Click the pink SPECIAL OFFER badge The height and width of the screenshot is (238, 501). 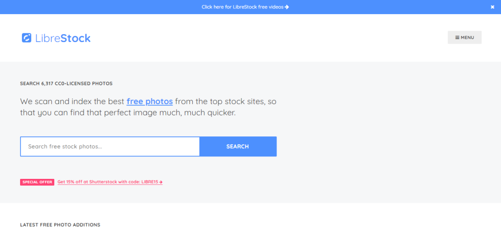coord(37,182)
